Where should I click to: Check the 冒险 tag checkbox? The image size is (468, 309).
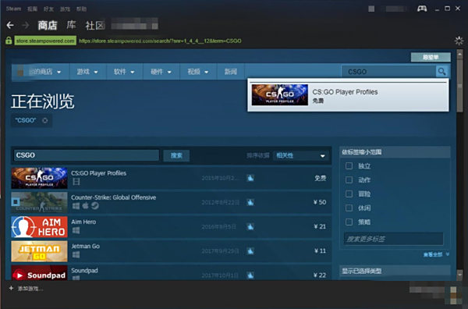click(349, 194)
